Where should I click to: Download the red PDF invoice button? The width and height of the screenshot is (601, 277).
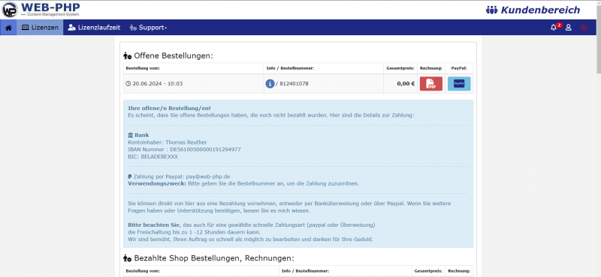point(430,84)
